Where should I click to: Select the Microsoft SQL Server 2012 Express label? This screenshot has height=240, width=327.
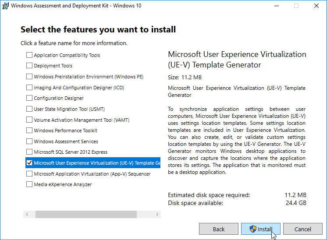tap(71, 152)
